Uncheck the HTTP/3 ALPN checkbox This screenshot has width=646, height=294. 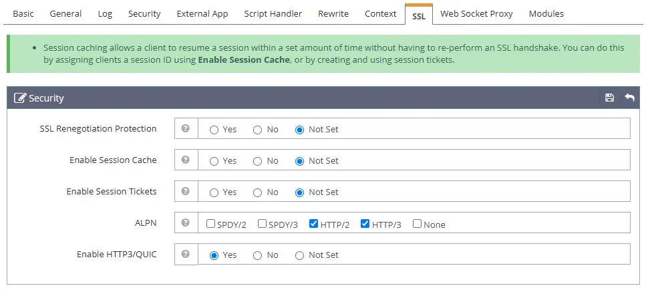point(365,224)
